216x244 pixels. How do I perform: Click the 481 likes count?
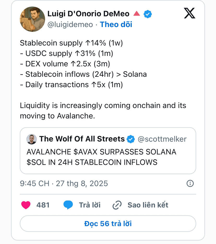tap(43, 205)
